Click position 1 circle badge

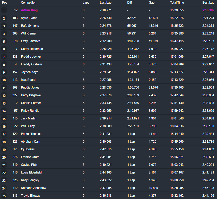(4, 11)
